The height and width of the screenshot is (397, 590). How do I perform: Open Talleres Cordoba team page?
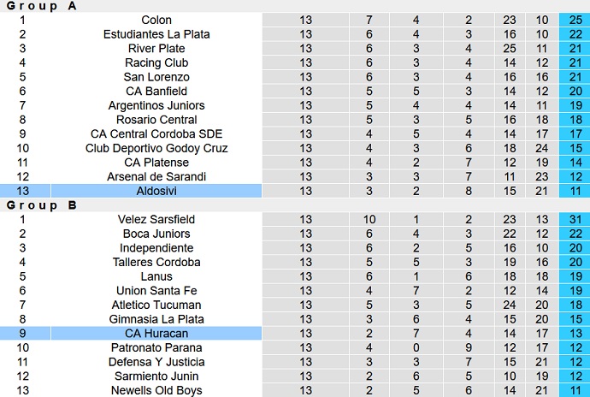tap(156, 262)
